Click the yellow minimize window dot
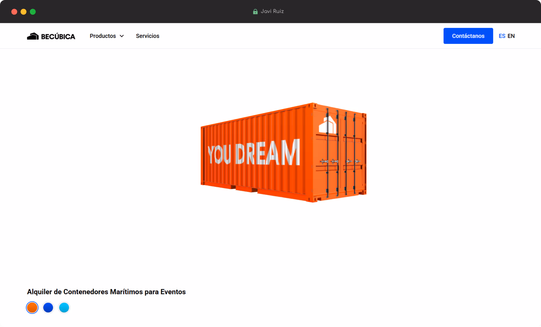 click(x=24, y=11)
